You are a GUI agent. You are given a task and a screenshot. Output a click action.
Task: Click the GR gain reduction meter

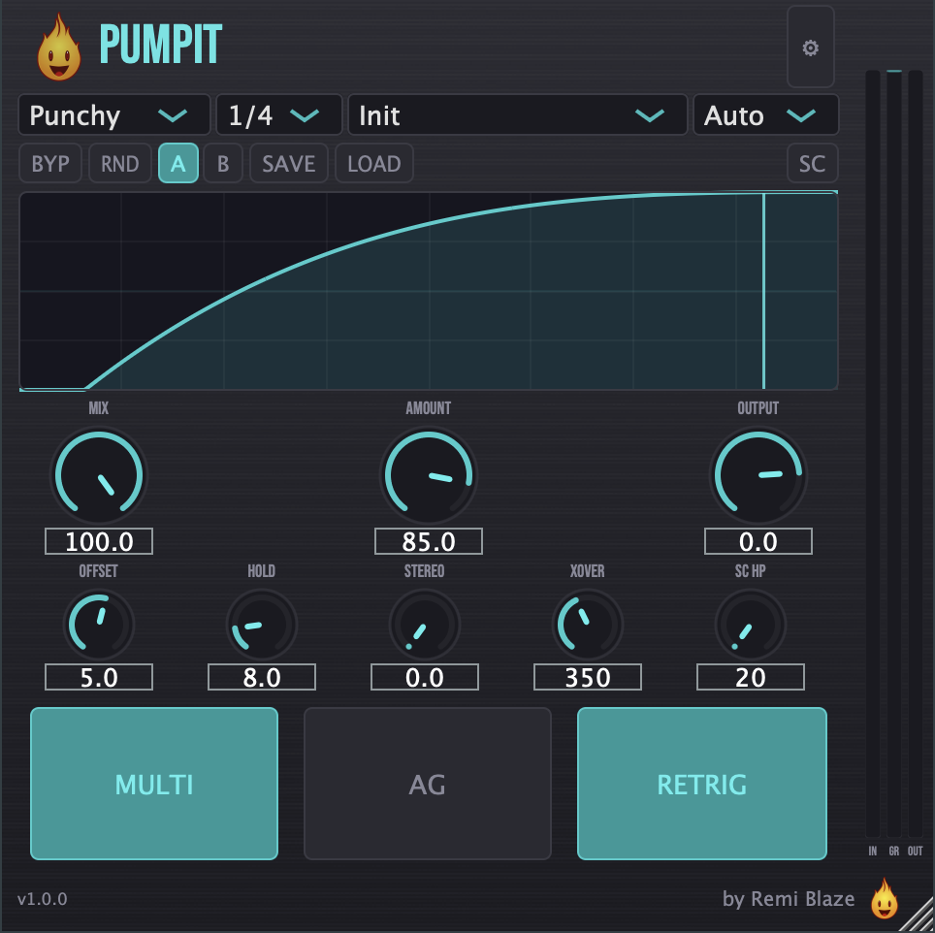pyautogui.click(x=894, y=454)
